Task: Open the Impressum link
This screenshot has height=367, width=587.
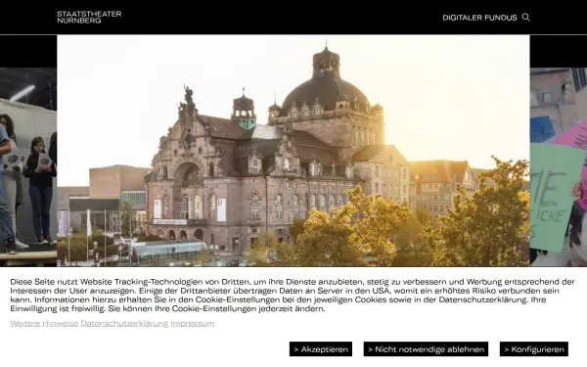Action: coord(193,323)
